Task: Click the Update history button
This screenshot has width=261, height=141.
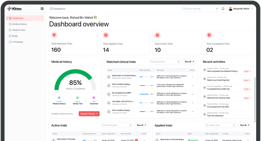Action: click(x=89, y=114)
